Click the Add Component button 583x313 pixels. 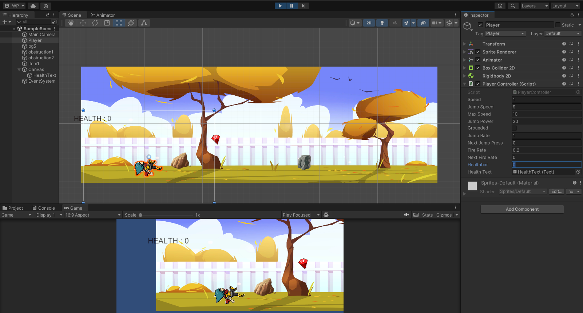tap(522, 209)
